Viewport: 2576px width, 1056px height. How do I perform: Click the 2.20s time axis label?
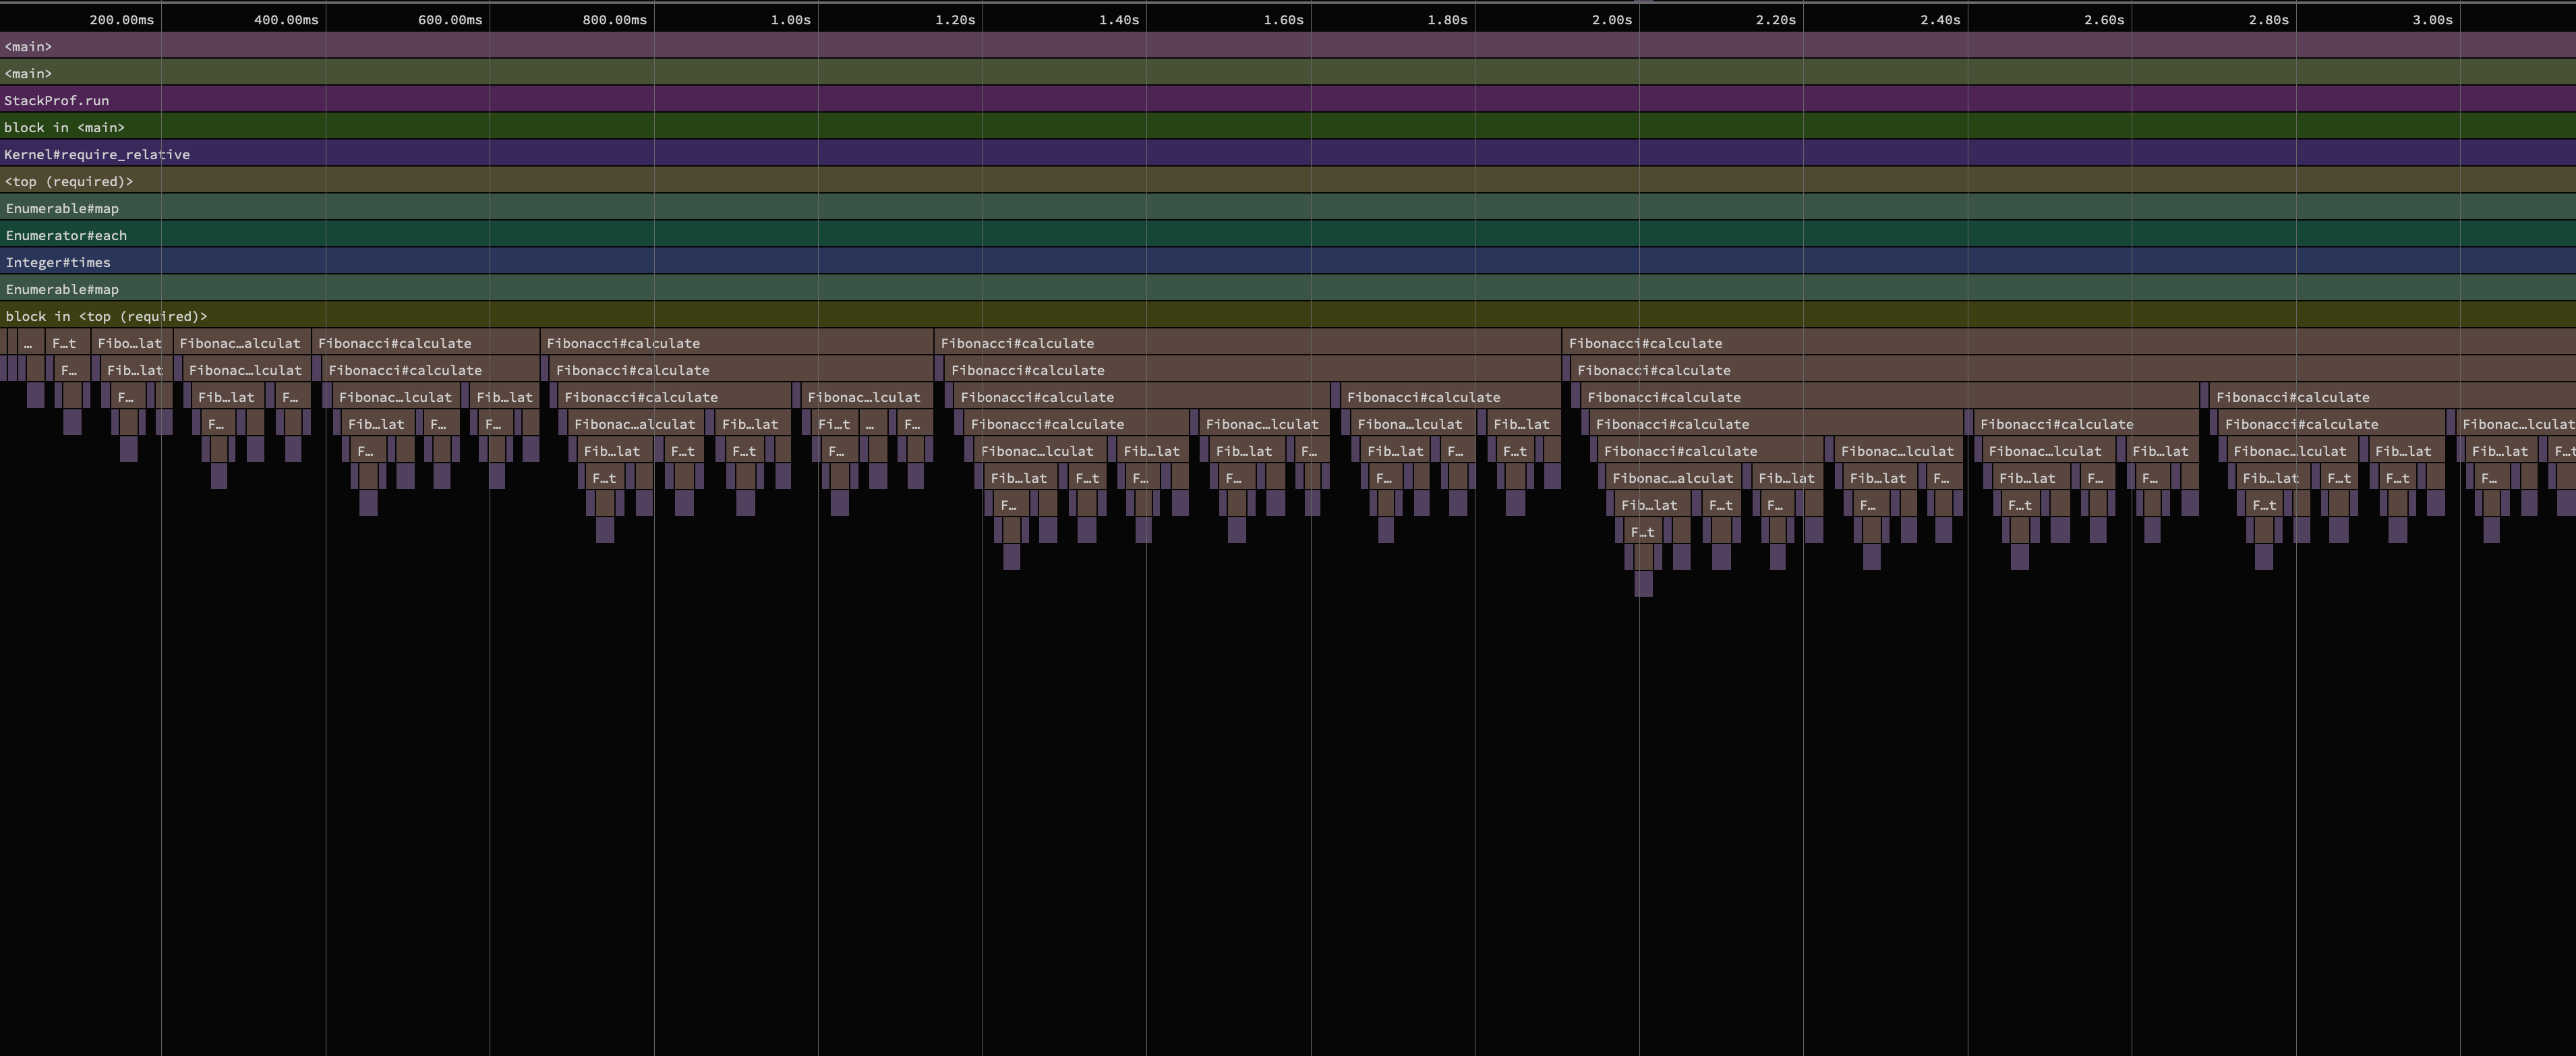[x=1775, y=19]
